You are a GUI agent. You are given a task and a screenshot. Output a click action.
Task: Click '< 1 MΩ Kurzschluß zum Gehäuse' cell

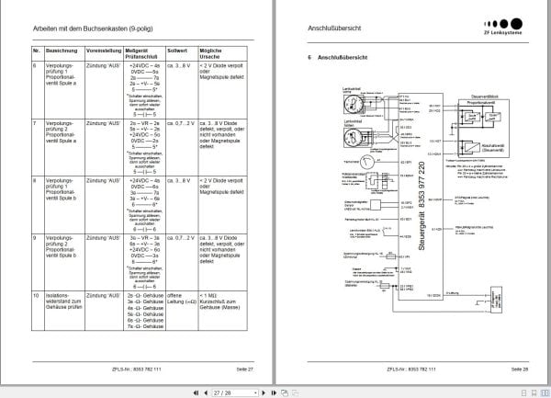point(220,301)
